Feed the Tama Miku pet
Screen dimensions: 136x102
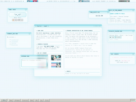coord(15,20)
